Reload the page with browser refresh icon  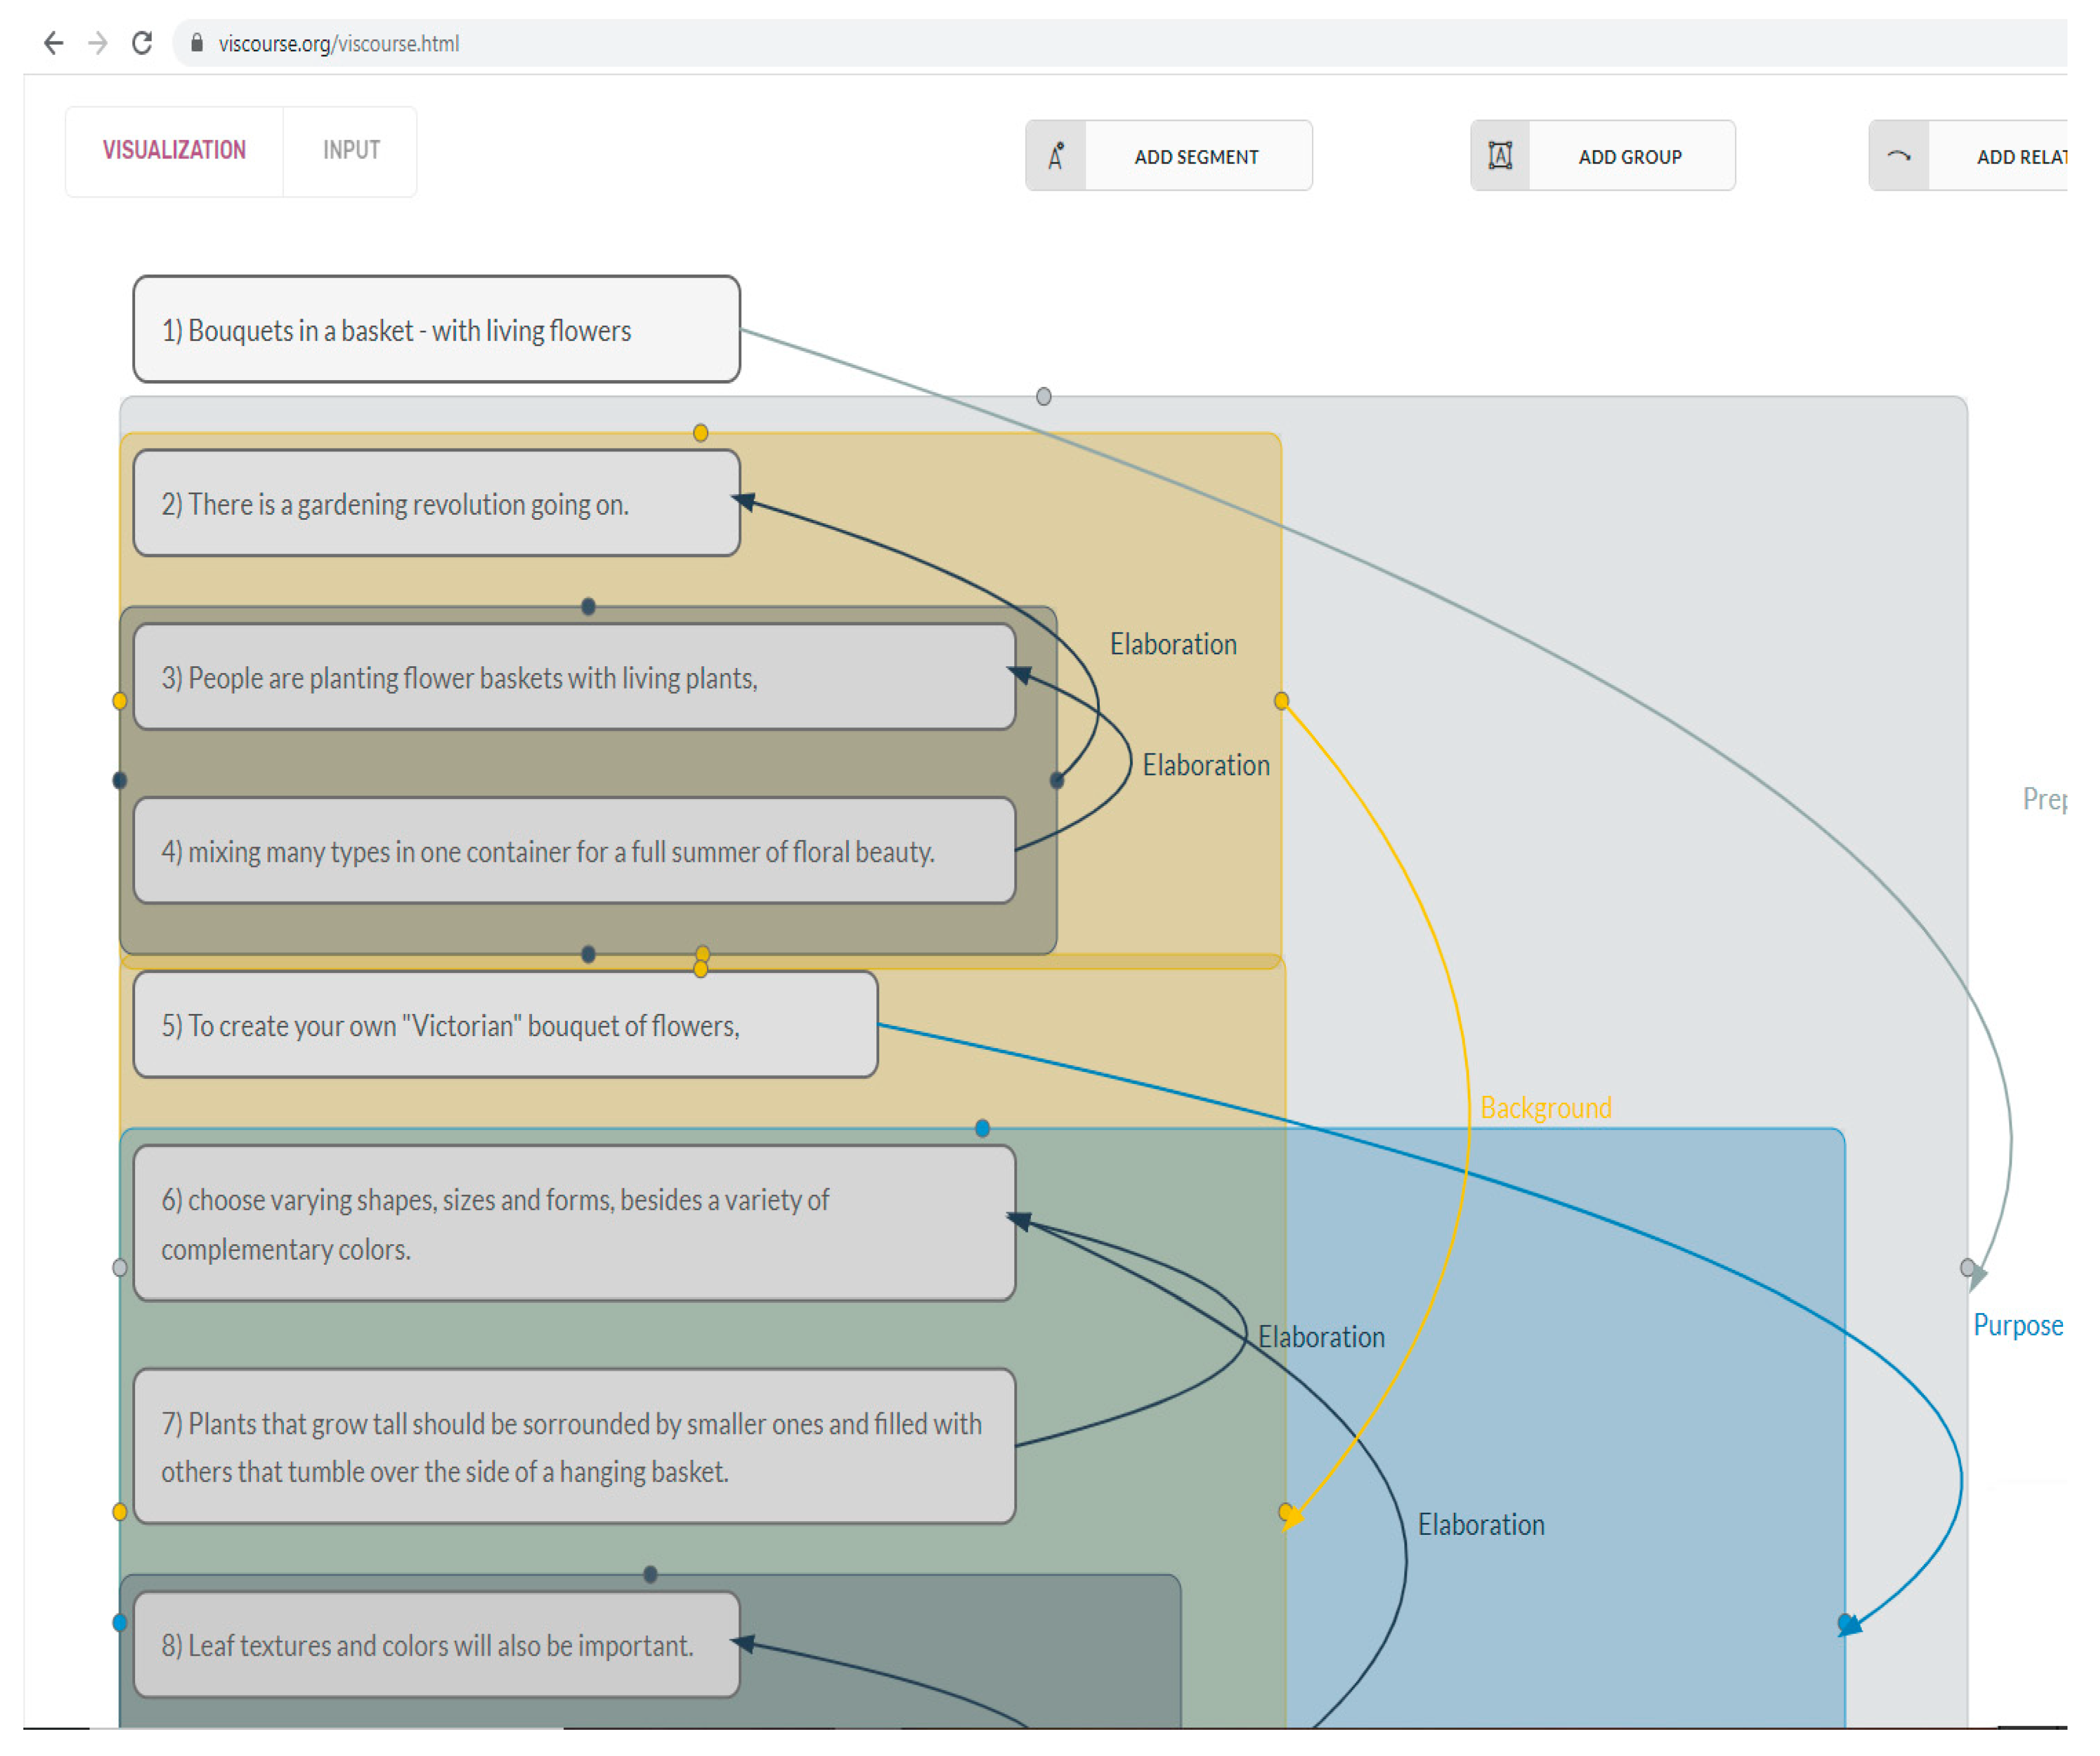click(x=142, y=43)
